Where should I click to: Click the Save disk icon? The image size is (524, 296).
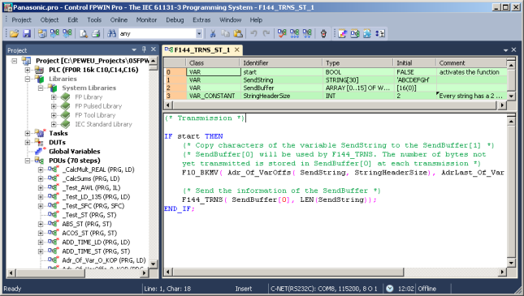pos(27,33)
